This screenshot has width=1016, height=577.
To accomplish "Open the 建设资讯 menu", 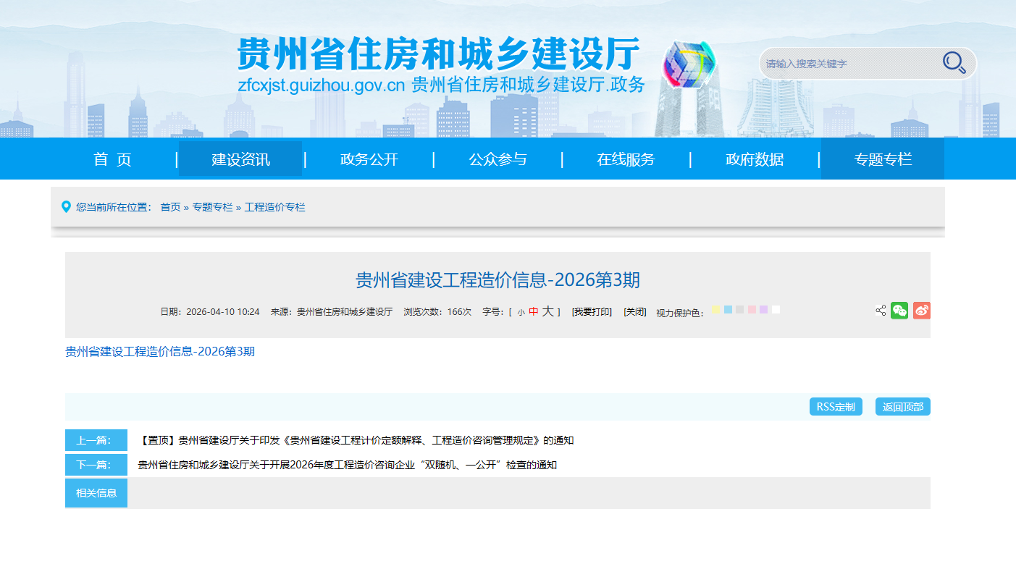I will click(240, 159).
